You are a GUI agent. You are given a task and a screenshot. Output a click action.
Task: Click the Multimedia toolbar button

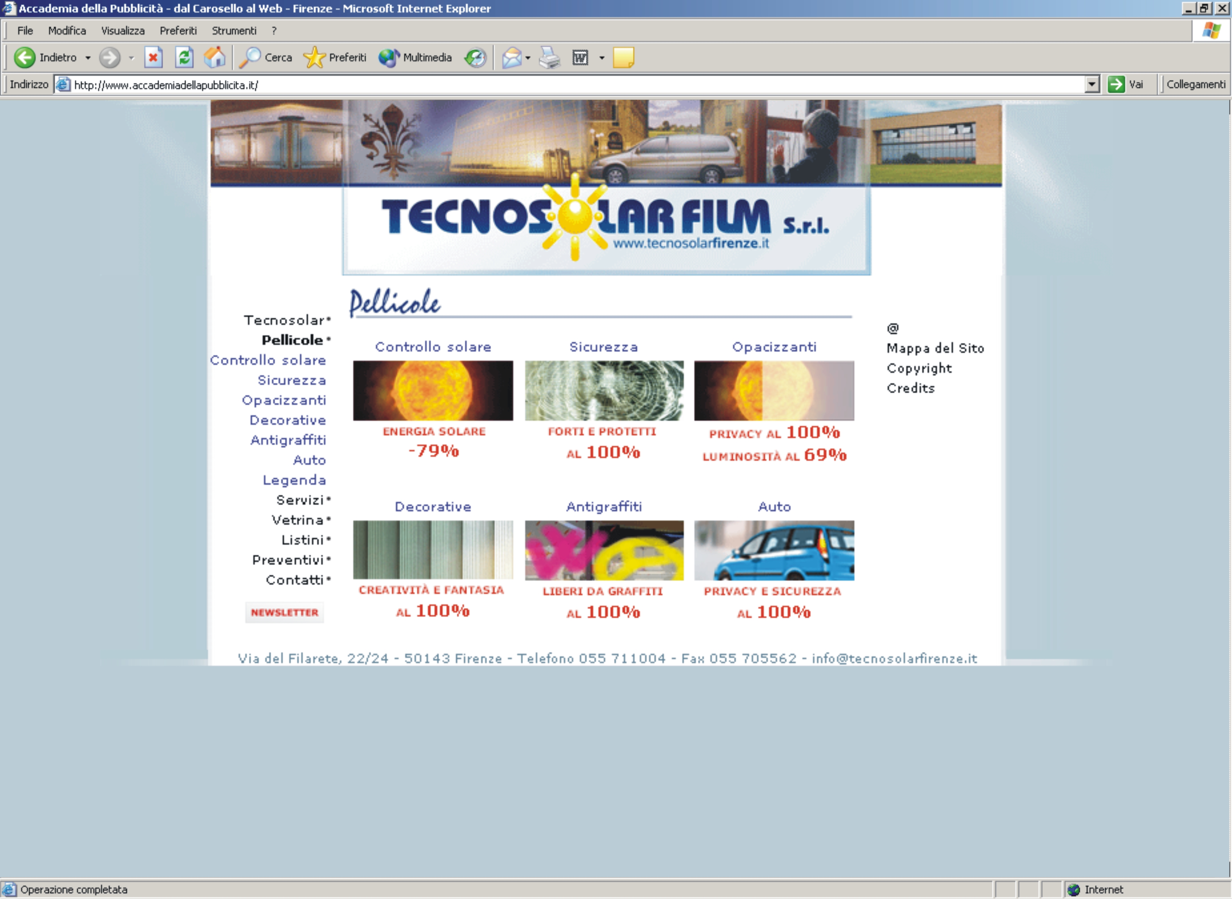[416, 58]
